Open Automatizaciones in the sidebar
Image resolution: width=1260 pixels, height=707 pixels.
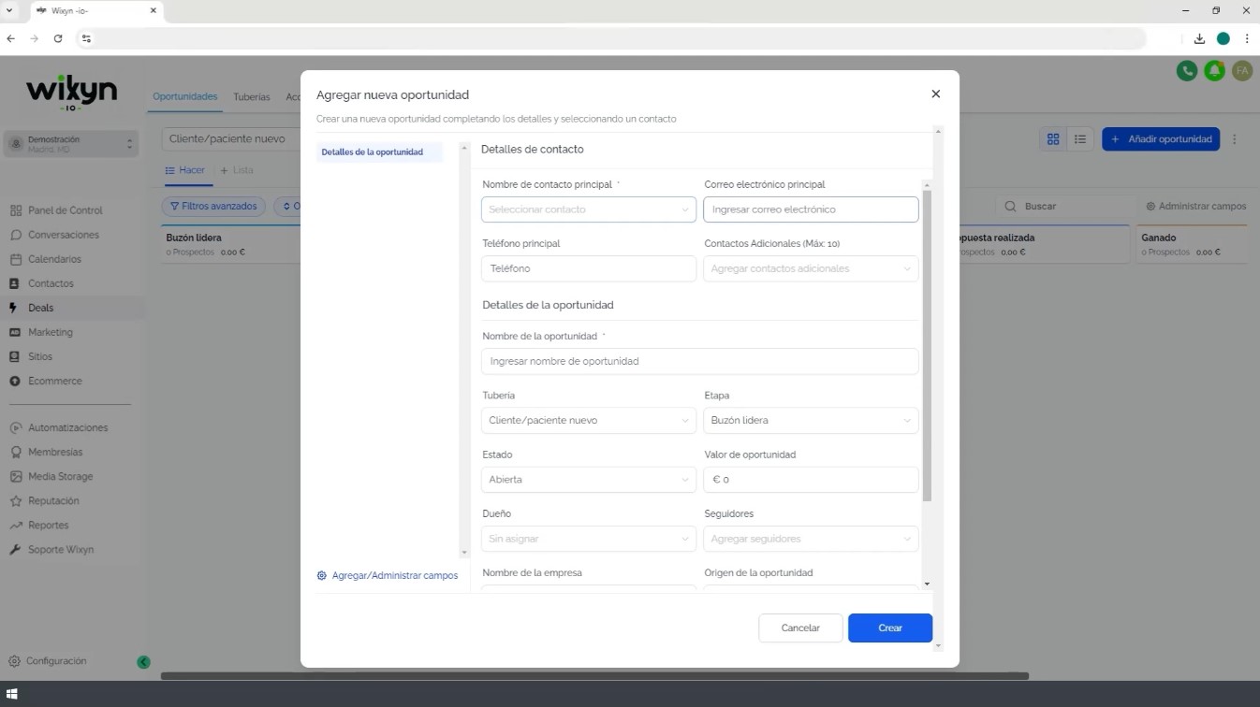(67, 427)
